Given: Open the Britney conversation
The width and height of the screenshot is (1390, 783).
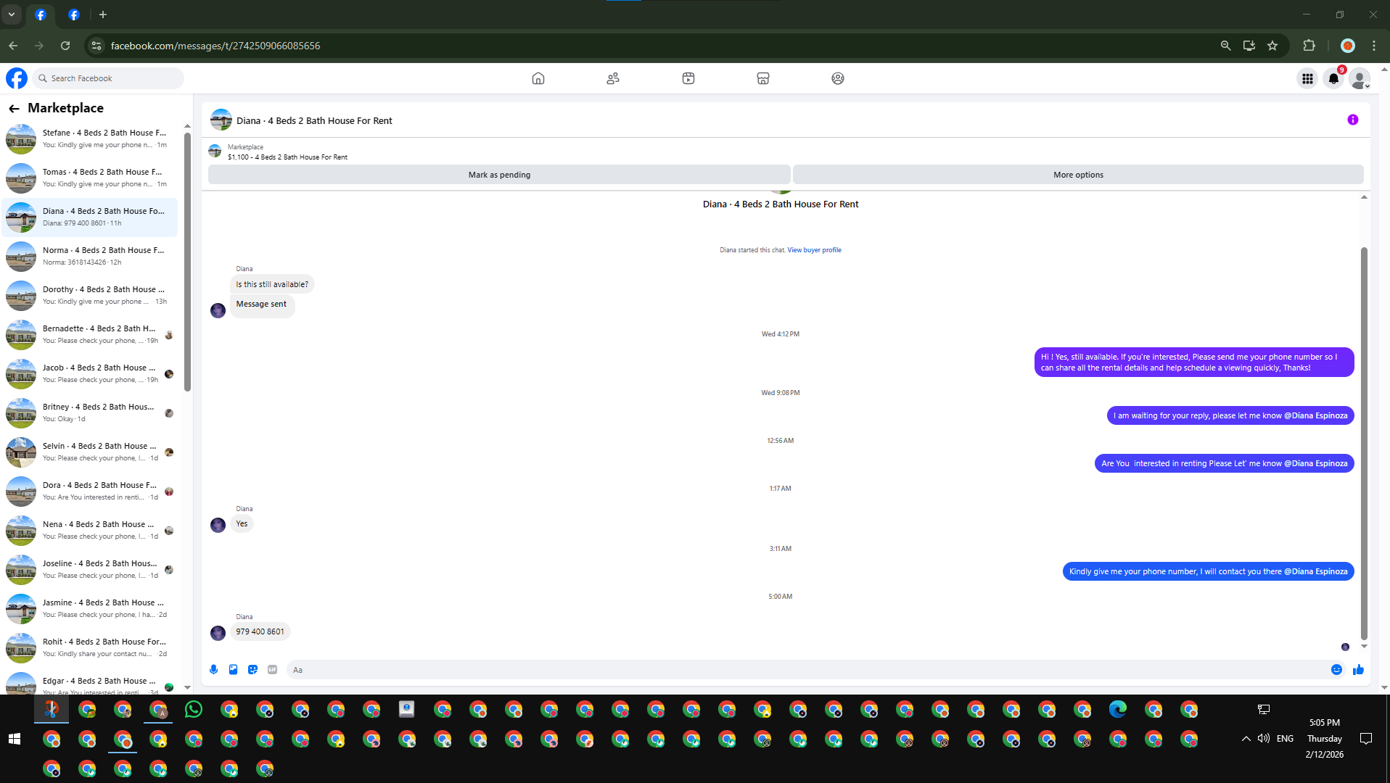Looking at the screenshot, I should tap(89, 413).
